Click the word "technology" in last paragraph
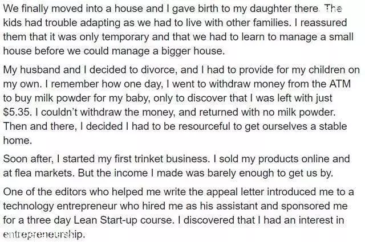365x242 pixels. (28, 206)
